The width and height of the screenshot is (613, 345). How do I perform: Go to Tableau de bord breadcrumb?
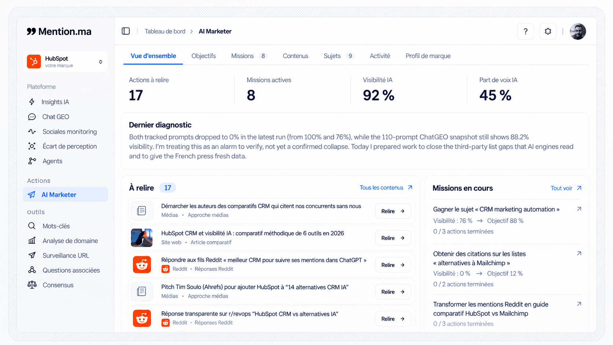coord(165,32)
